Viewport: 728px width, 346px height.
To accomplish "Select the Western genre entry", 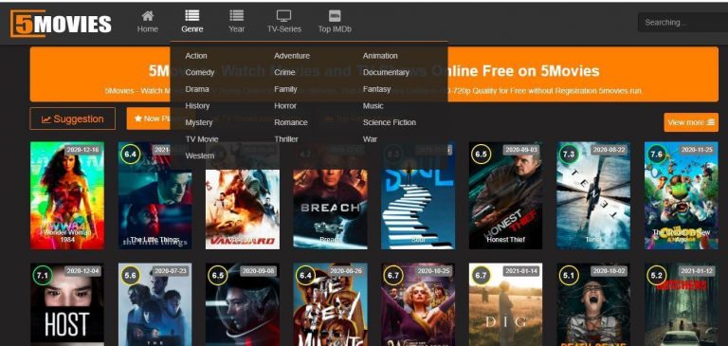I will click(200, 156).
